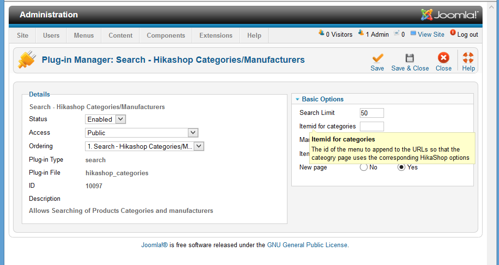The height and width of the screenshot is (265, 499).
Task: Click the red Log out icon
Action: pyautogui.click(x=453, y=33)
